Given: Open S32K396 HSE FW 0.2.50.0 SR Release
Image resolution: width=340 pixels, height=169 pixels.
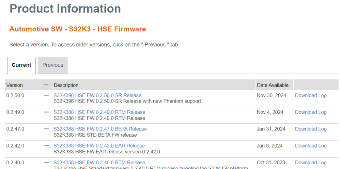Looking at the screenshot, I should 97,95.
